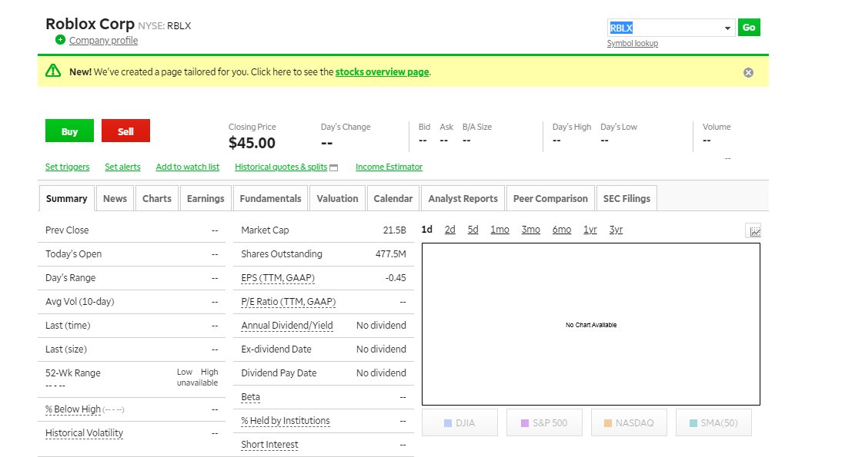This screenshot has width=842, height=457.
Task: Click the green plus icon beside Company profile
Action: [60, 40]
